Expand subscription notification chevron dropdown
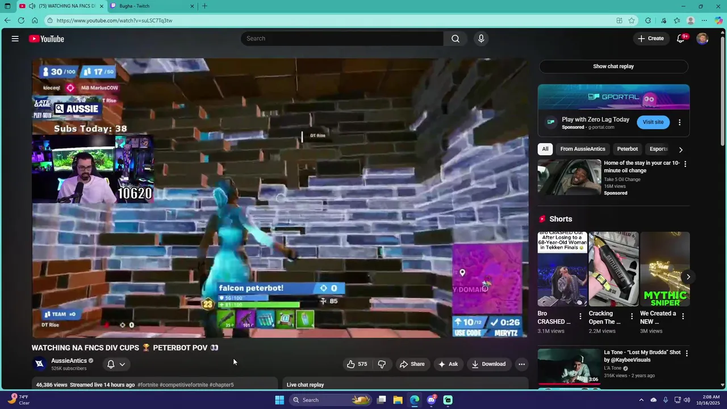Screen dimensions: 727x409 pos(122,364)
